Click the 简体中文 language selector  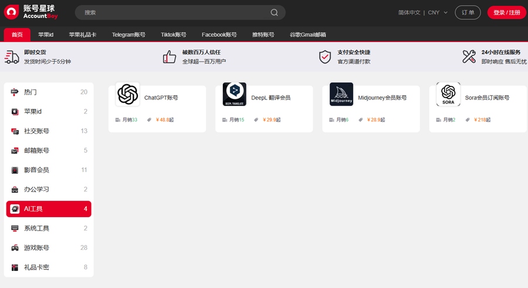click(409, 12)
